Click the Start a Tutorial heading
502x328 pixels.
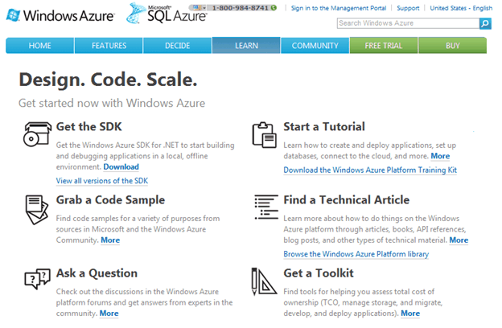324,127
